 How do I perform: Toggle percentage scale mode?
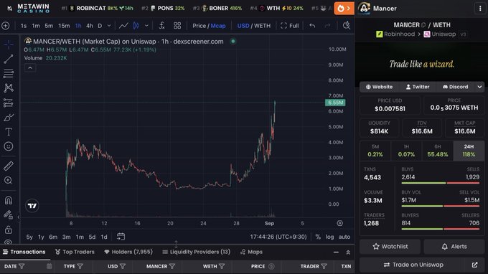[318, 237]
